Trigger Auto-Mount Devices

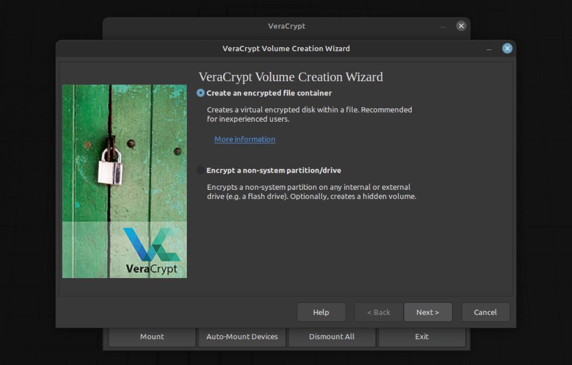click(x=242, y=336)
